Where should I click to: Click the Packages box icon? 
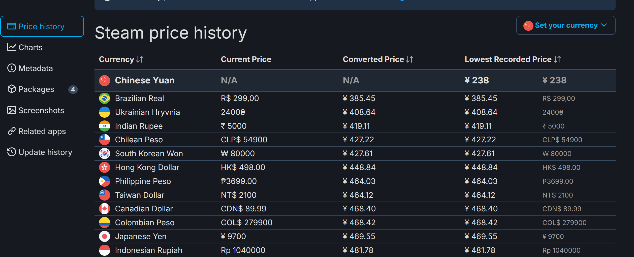point(12,89)
